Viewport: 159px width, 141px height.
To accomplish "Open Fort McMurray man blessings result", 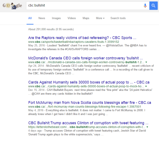I will [90, 102].
